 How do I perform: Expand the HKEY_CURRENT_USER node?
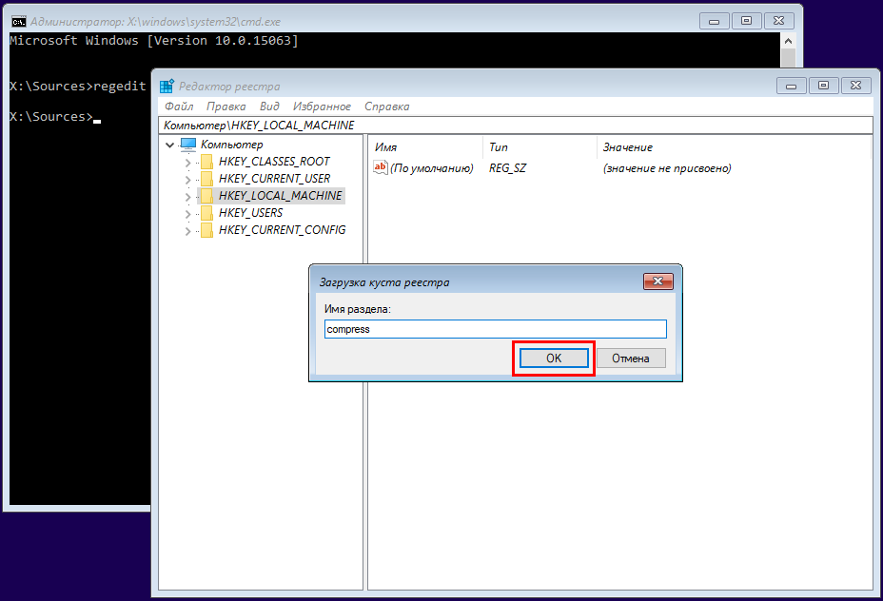pyautogui.click(x=187, y=180)
